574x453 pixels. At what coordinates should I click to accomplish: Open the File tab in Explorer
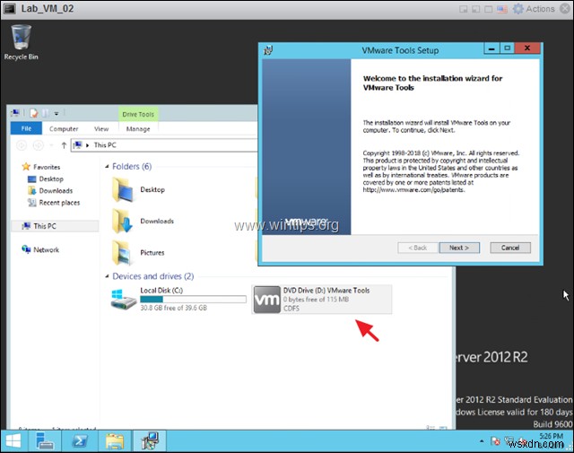pos(26,128)
